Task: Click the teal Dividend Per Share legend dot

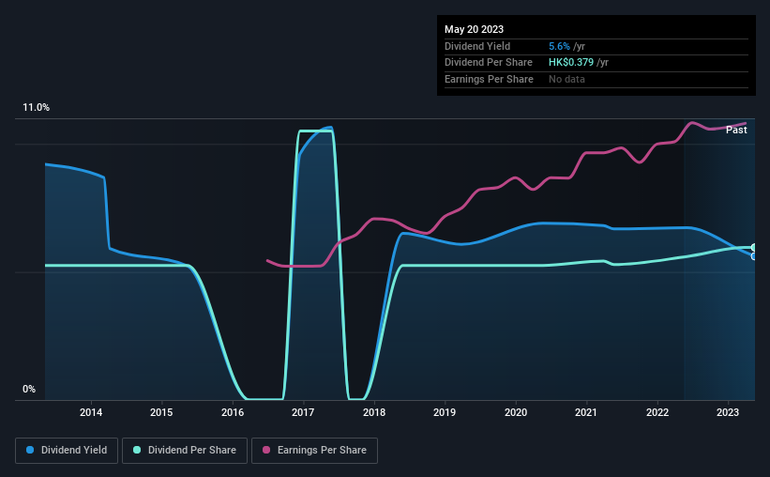Action: point(137,450)
